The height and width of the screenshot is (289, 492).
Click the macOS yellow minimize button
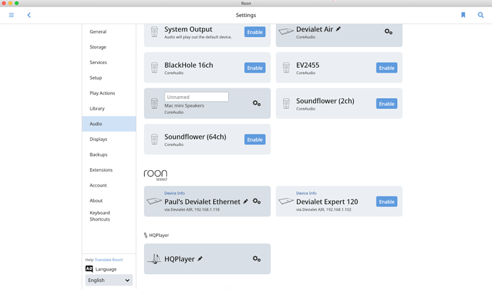click(10, 3)
